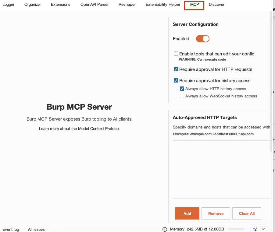This screenshot has width=275, height=232.
Task: Toggle the Enabled server switch
Action: tap(202, 39)
